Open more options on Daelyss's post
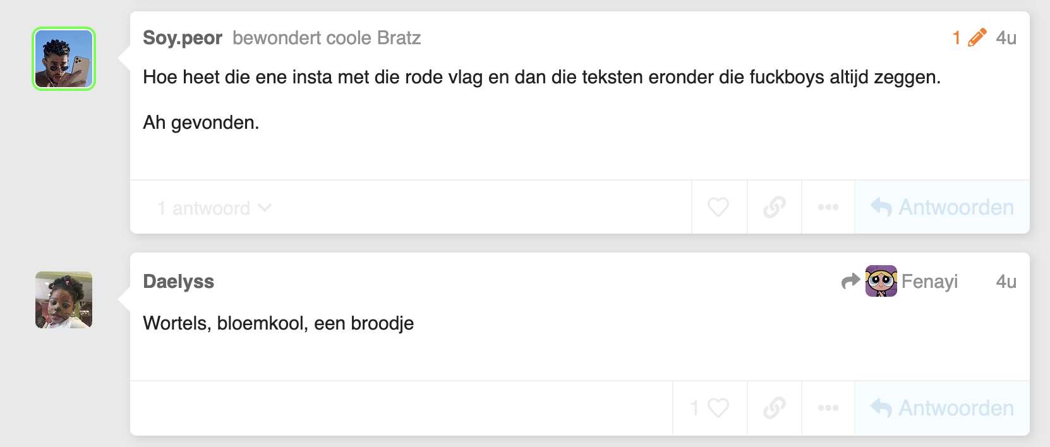 pyautogui.click(x=828, y=408)
